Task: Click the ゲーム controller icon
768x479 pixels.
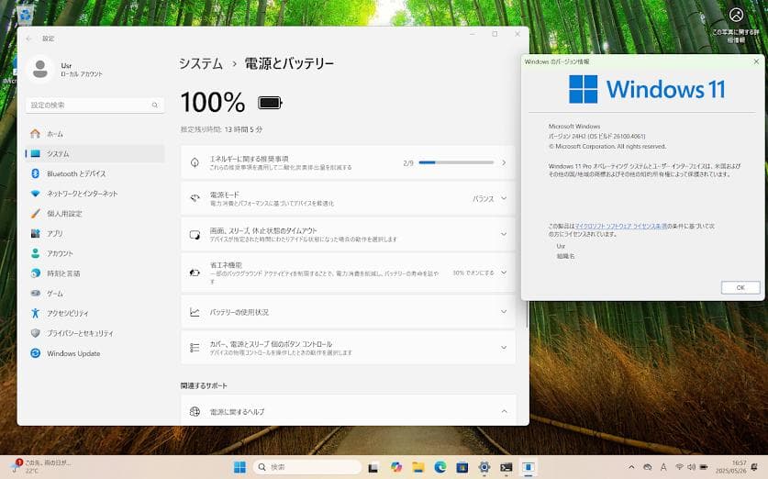Action: click(x=35, y=294)
